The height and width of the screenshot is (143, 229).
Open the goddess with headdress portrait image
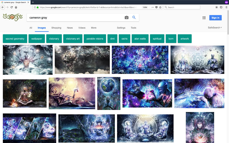point(200,128)
